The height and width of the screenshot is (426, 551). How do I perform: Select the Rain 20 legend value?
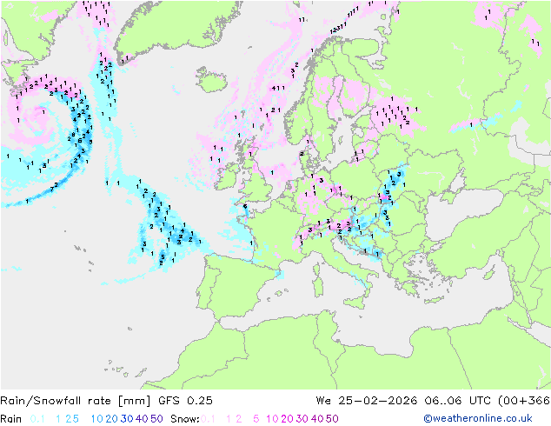click(x=112, y=419)
